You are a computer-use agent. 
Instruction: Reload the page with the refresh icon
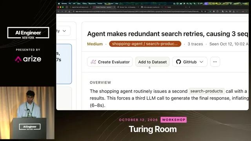tap(65, 11)
